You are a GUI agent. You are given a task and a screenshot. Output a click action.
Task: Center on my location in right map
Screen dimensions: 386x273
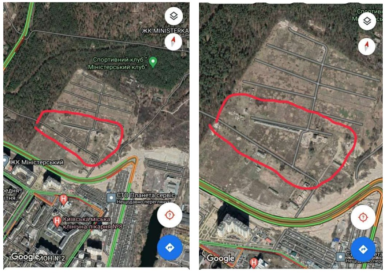coord(363,217)
